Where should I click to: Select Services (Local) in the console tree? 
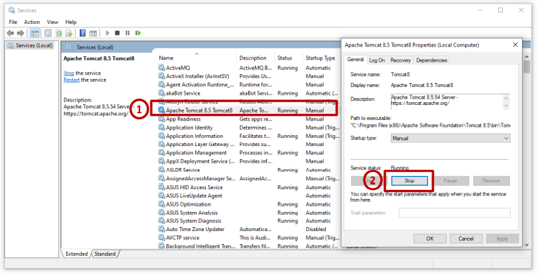coord(30,45)
